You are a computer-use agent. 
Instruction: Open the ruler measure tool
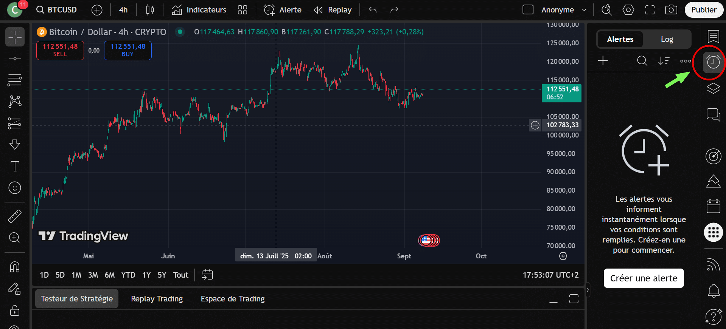[x=15, y=216]
